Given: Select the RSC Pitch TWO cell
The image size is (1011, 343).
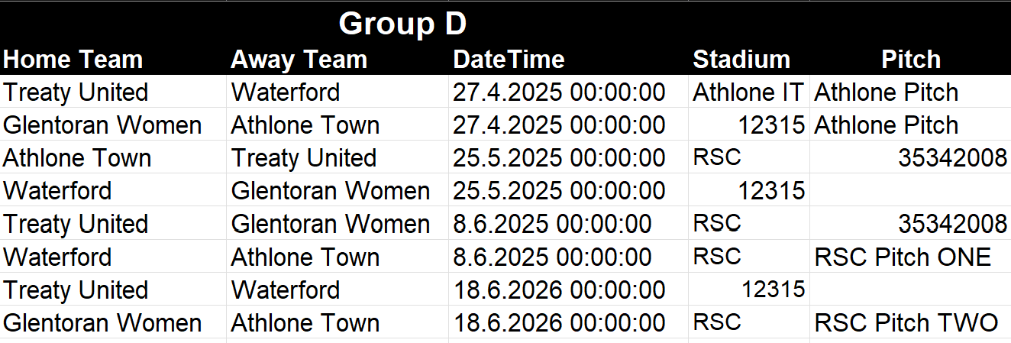Looking at the screenshot, I should tap(906, 323).
